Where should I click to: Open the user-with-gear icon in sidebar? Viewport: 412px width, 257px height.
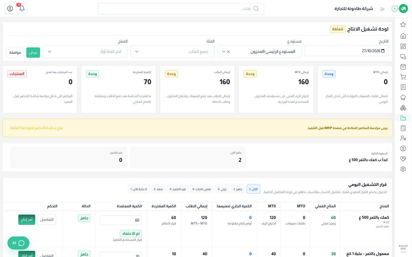(x=403, y=138)
